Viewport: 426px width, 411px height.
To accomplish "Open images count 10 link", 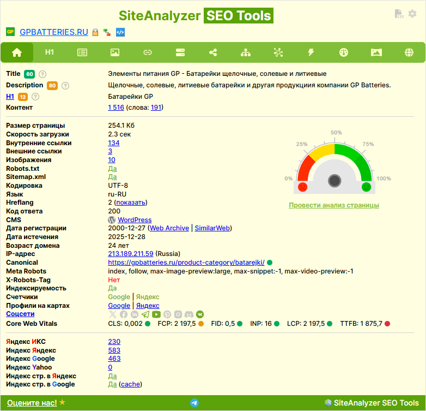I will click(112, 160).
